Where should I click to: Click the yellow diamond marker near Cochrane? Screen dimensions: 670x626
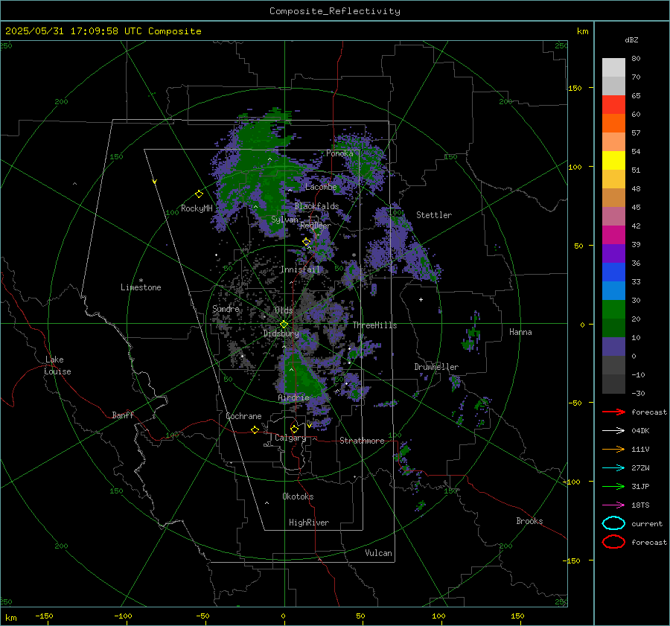[255, 429]
